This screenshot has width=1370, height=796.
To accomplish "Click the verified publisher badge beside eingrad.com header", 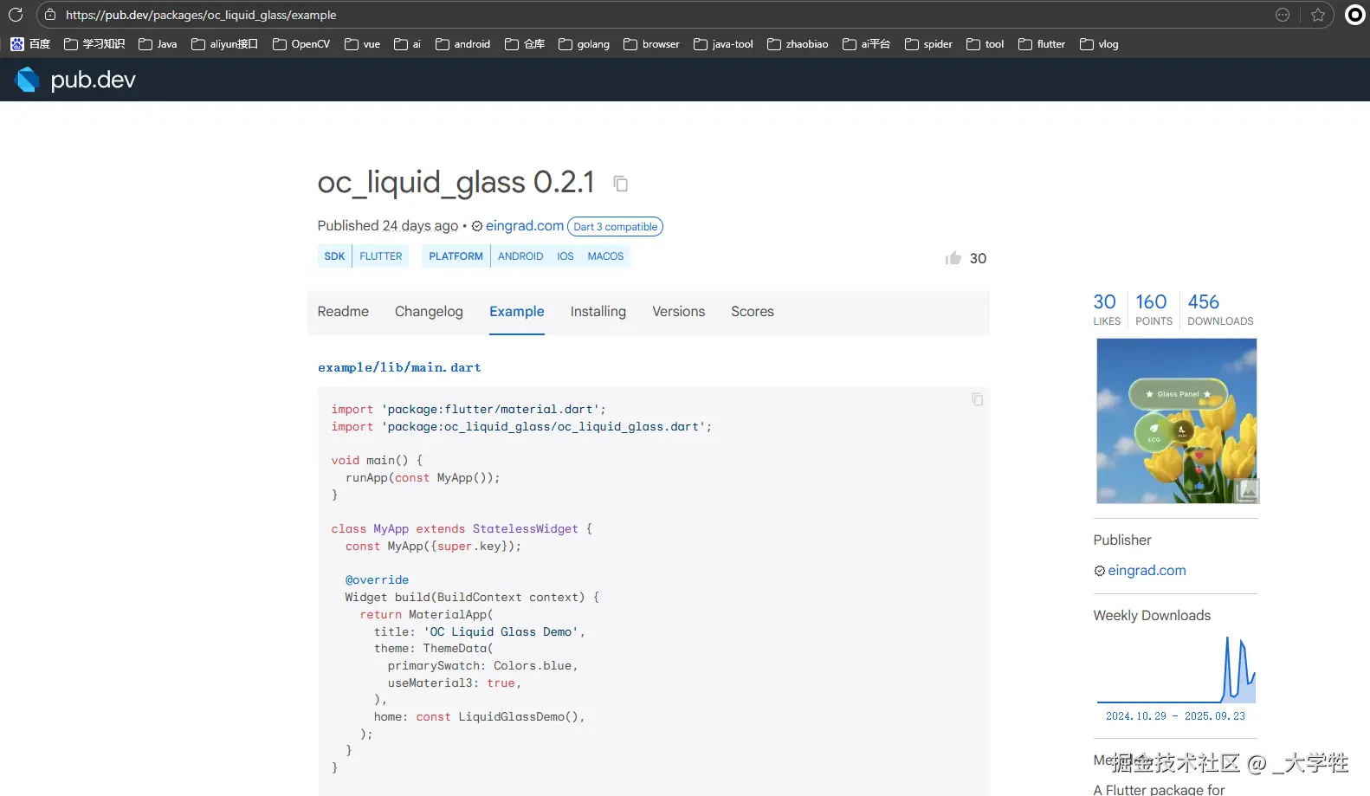I will pos(476,226).
